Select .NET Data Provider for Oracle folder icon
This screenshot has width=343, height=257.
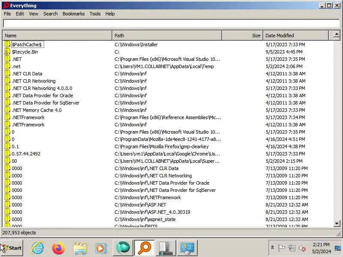pos(7,96)
